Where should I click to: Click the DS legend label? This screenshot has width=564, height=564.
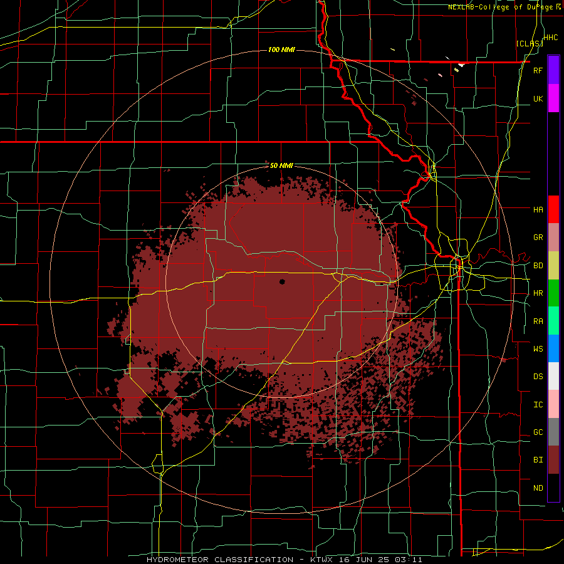538,377
